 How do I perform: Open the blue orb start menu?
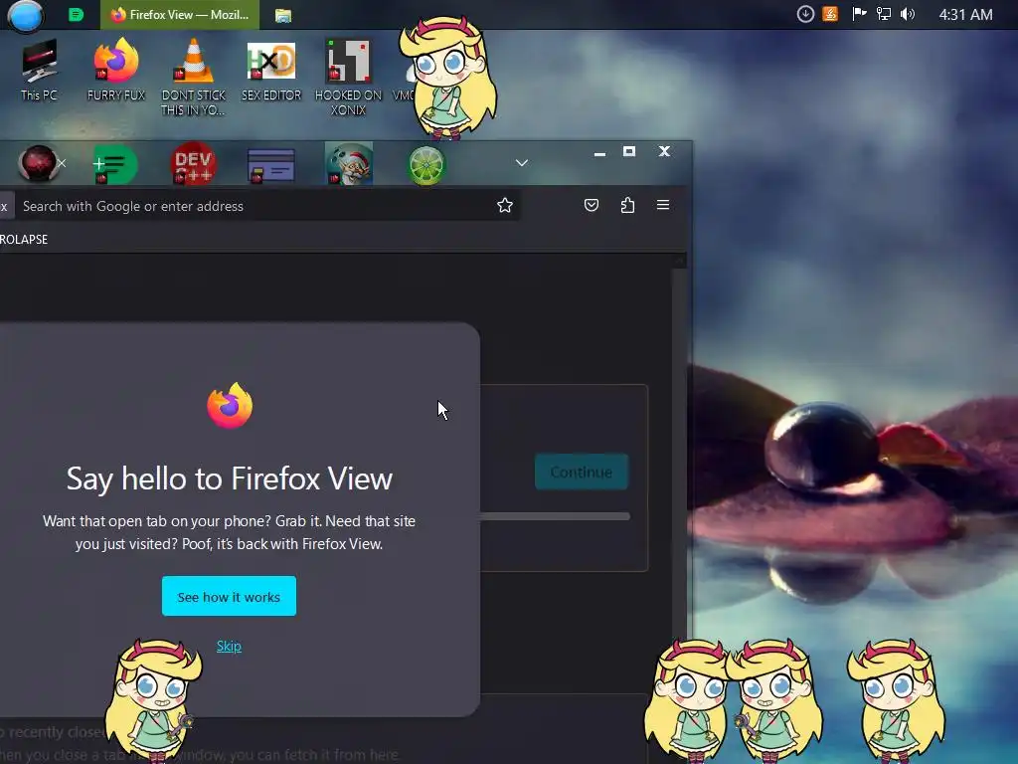point(25,16)
